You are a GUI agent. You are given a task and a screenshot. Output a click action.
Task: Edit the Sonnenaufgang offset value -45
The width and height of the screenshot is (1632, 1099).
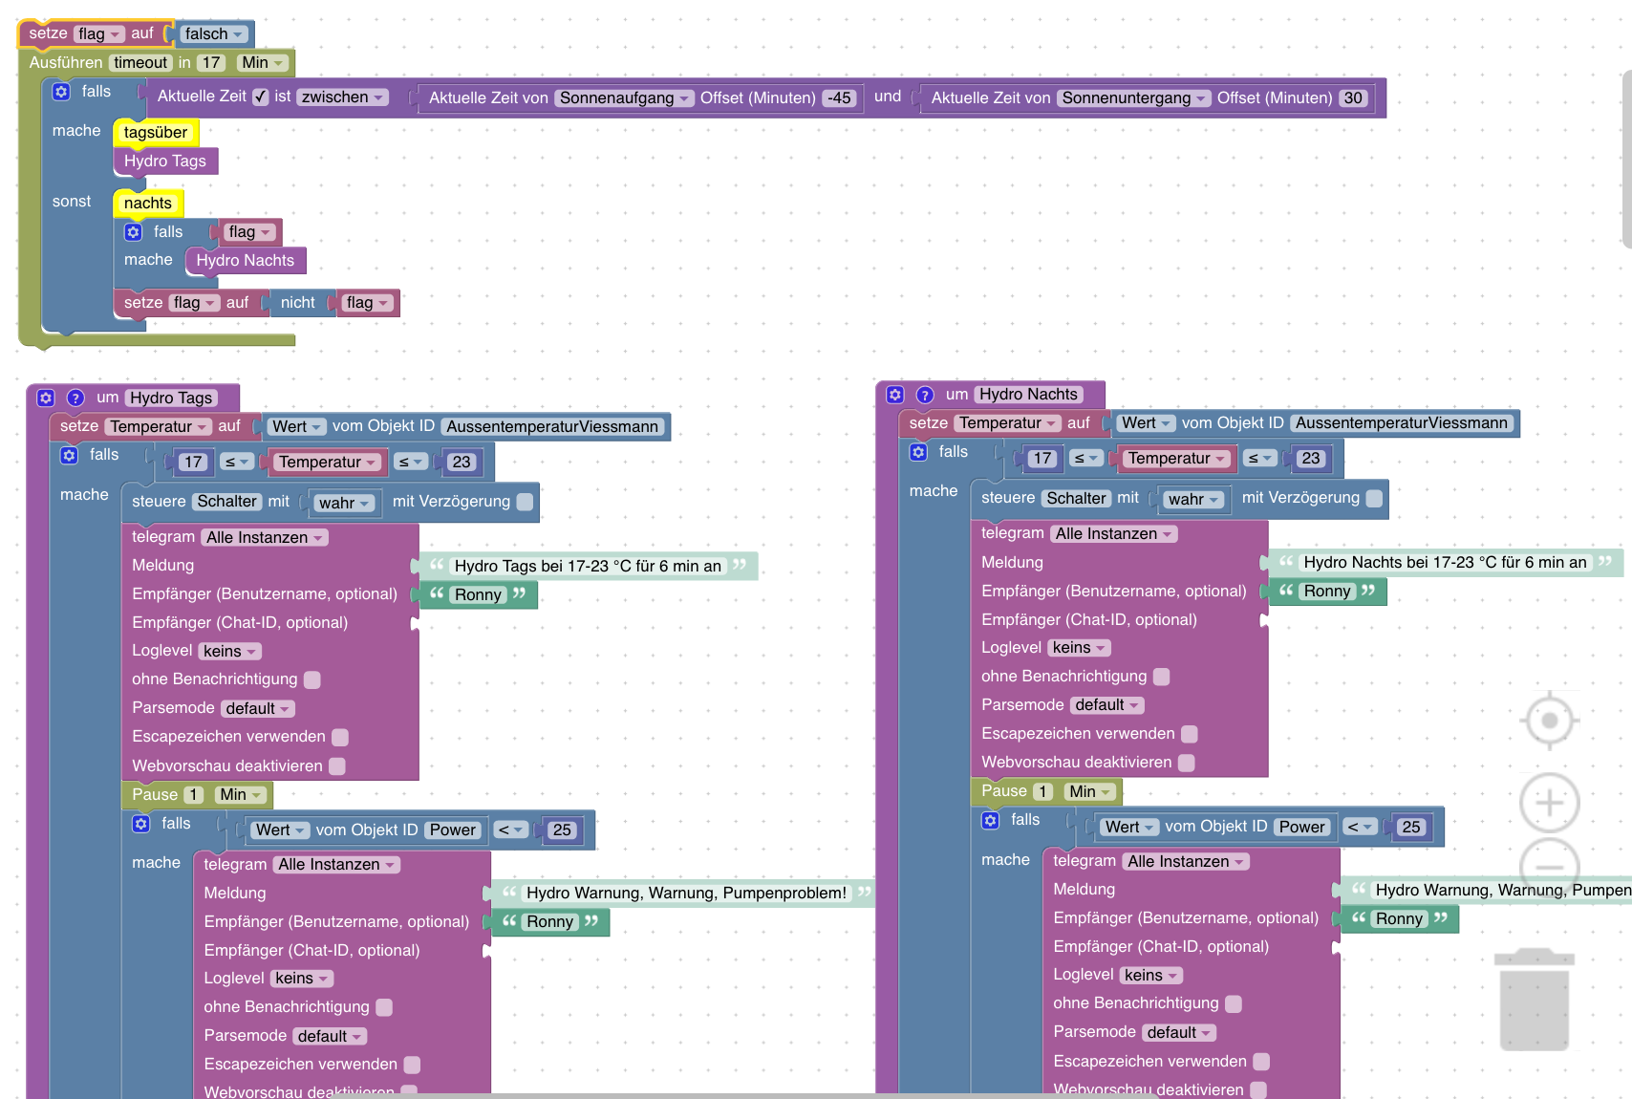coord(840,98)
